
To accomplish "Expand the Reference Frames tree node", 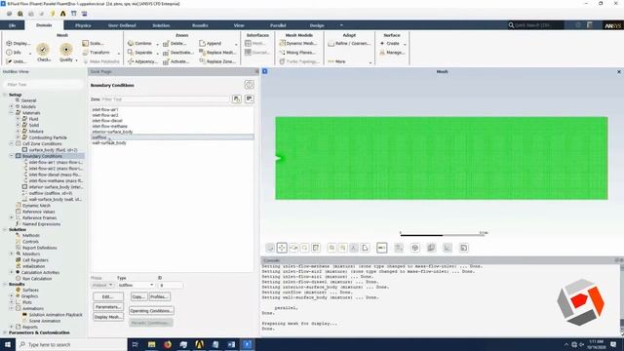I will click(12, 217).
